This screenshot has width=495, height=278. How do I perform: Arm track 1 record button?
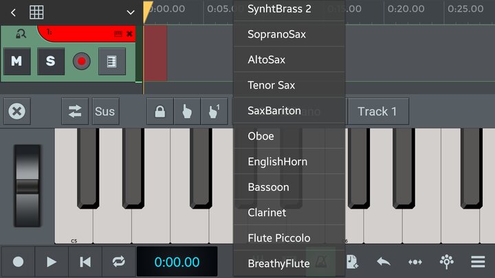coord(81,61)
